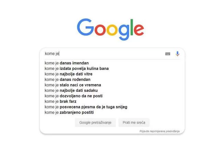Select 'kome je danas rođendan' suggestion

[68, 80]
